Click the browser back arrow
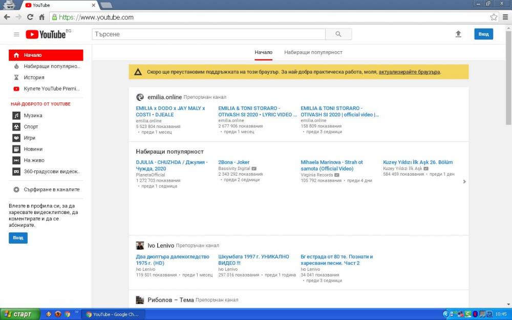 pyautogui.click(x=7, y=17)
